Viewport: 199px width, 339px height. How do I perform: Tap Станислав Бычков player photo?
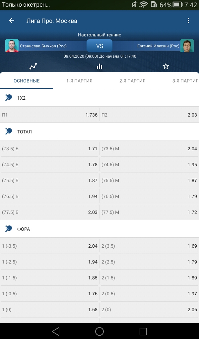tap(12, 46)
